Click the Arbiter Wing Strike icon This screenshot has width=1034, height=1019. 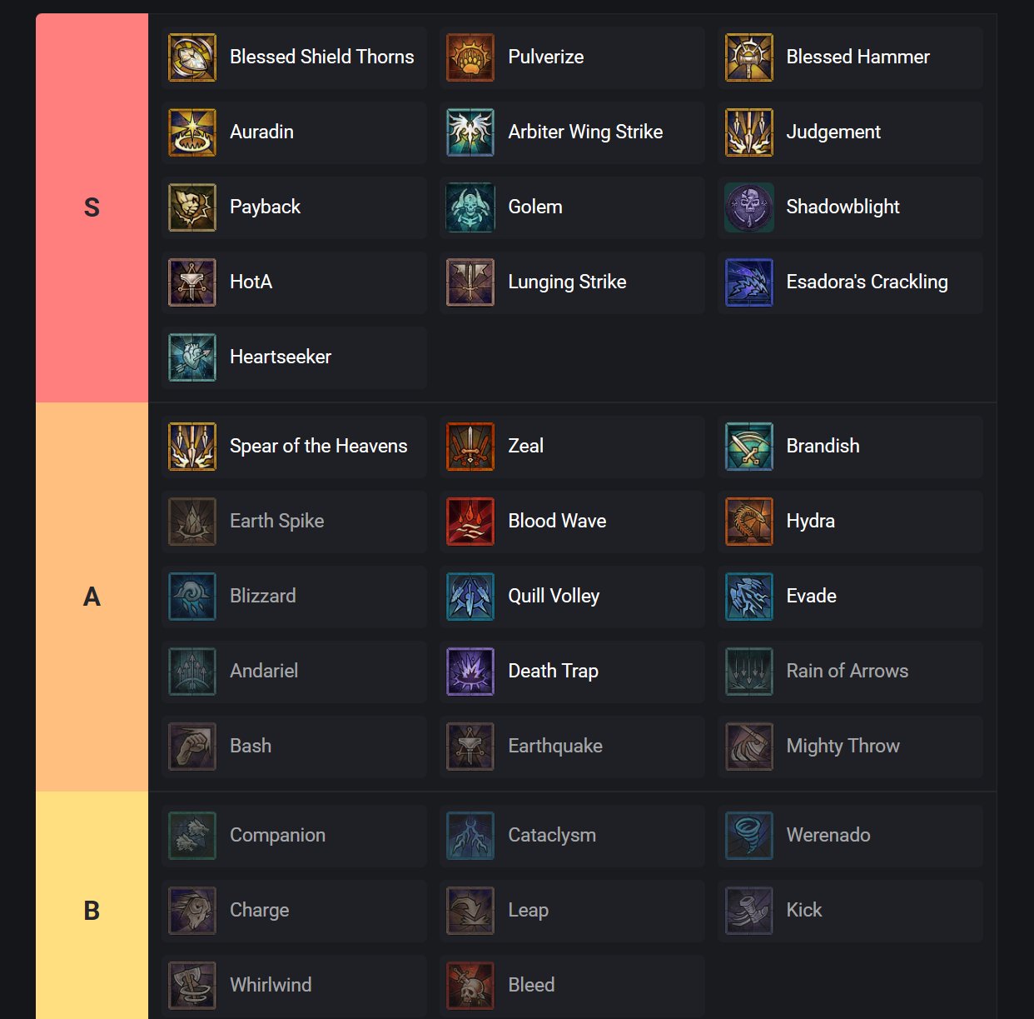[470, 132]
